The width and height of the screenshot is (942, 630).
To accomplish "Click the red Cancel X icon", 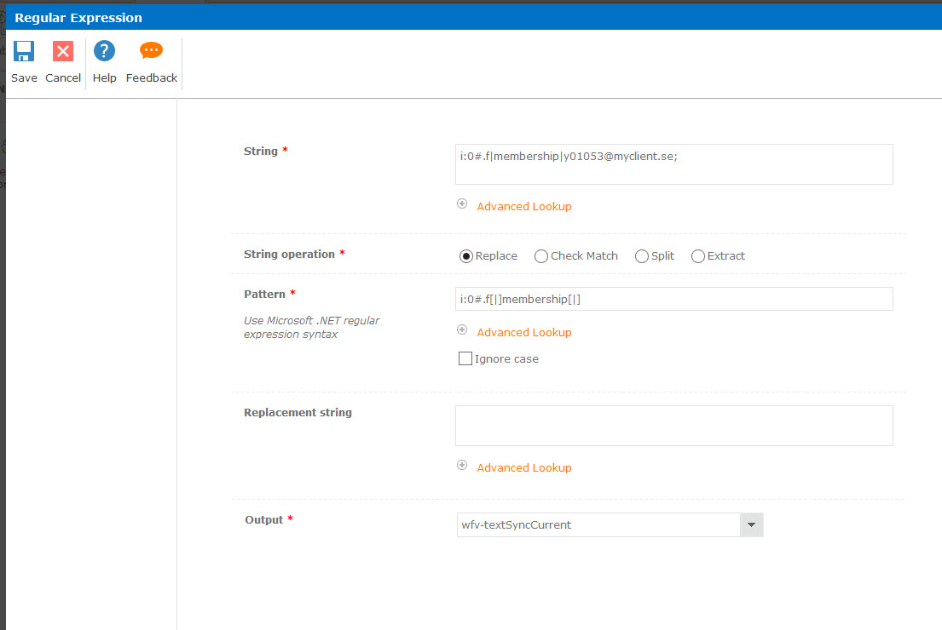I will pyautogui.click(x=63, y=51).
